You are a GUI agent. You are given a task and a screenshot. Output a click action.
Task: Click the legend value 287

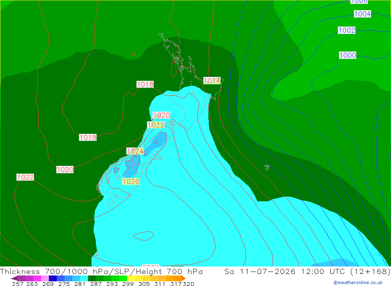coord(96,284)
